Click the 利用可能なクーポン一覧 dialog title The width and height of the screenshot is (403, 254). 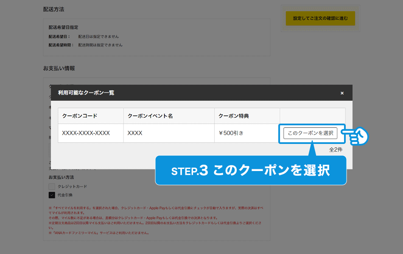(x=86, y=93)
